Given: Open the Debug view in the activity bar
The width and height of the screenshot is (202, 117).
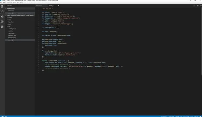Looking at the screenshot, I should pos(2,21).
